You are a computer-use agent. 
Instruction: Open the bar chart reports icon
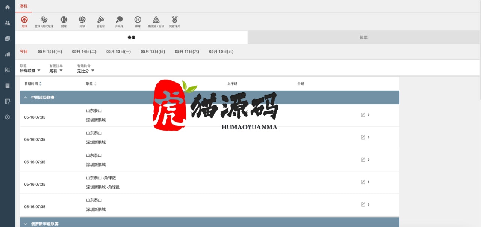tap(8, 54)
